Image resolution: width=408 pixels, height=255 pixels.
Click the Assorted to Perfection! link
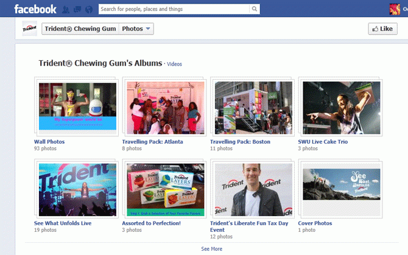tap(152, 223)
